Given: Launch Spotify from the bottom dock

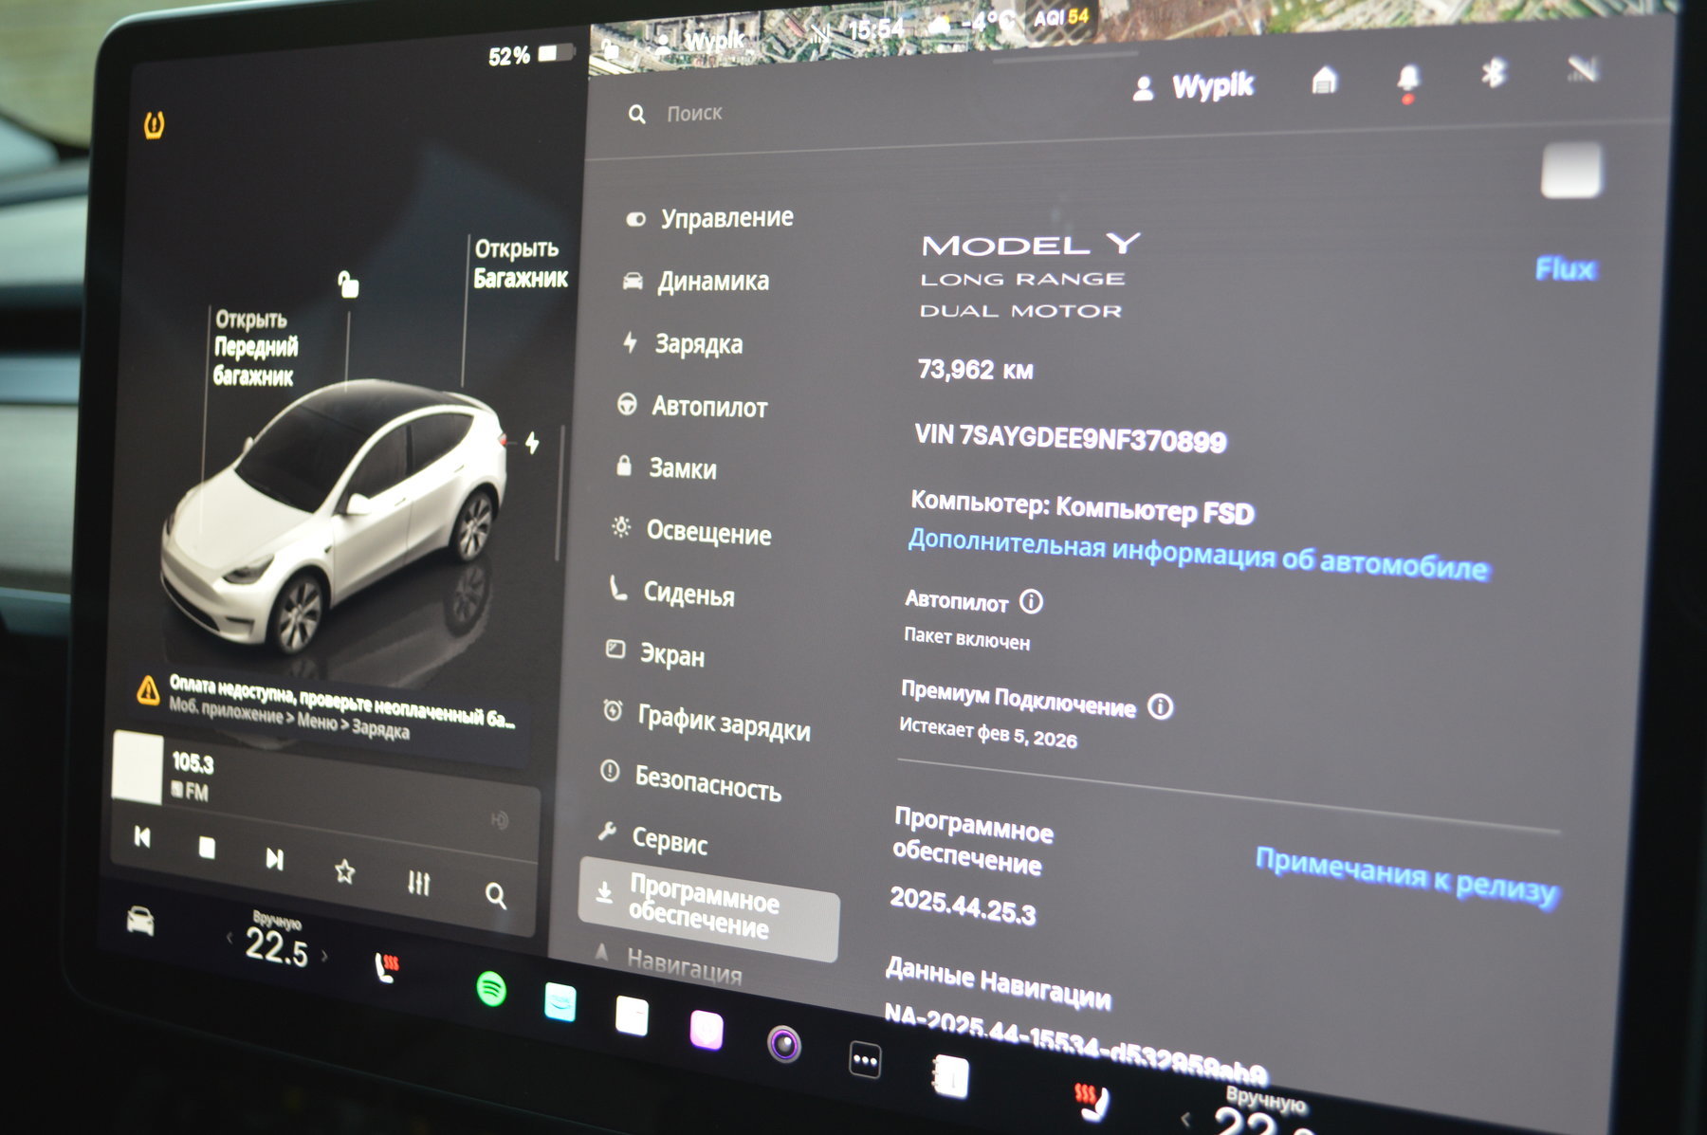Looking at the screenshot, I should click(x=490, y=990).
